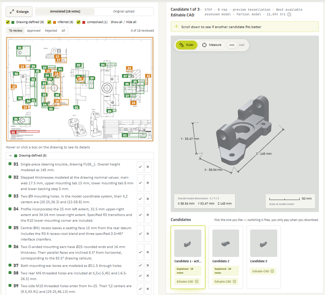
Task: Click Candidate 2 Editable CAD info icon
Action: click(x=234, y=281)
